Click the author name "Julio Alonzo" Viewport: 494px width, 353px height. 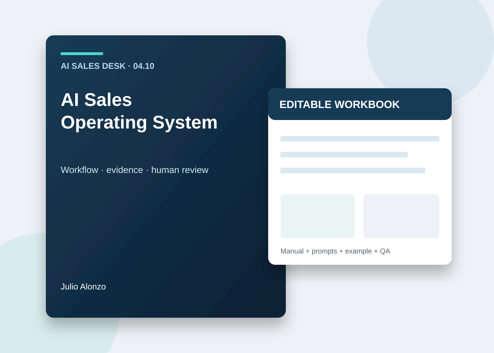coord(83,287)
